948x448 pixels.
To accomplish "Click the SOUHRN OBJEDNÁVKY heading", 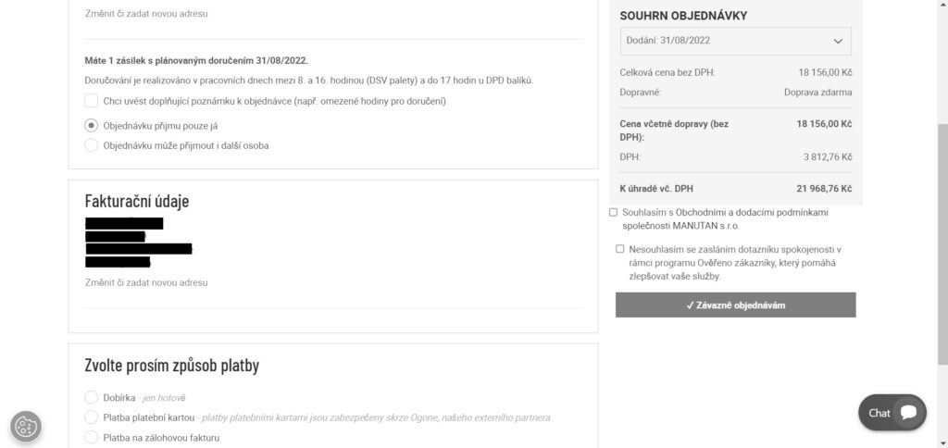I will [x=683, y=16].
